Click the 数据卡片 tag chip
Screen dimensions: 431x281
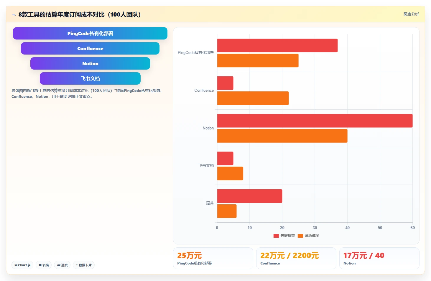click(84, 265)
